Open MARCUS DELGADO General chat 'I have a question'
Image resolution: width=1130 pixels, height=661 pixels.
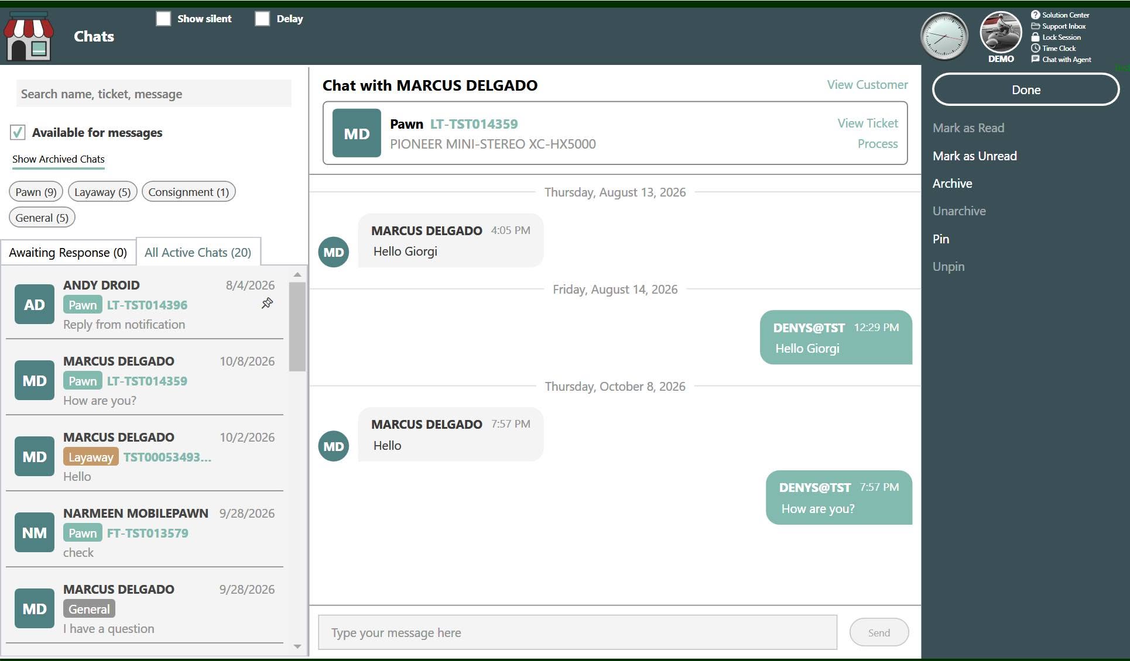[145, 608]
